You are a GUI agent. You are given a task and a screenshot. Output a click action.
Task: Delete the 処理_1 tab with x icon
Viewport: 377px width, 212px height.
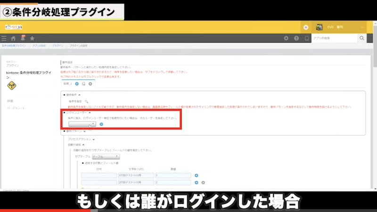(x=90, y=83)
